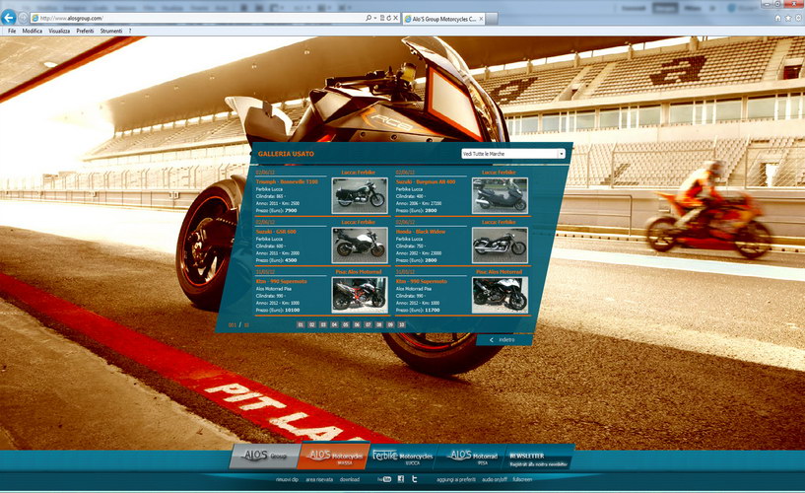The image size is (805, 493).
Task: Click the browser forward arrow button
Action: pyautogui.click(x=23, y=18)
